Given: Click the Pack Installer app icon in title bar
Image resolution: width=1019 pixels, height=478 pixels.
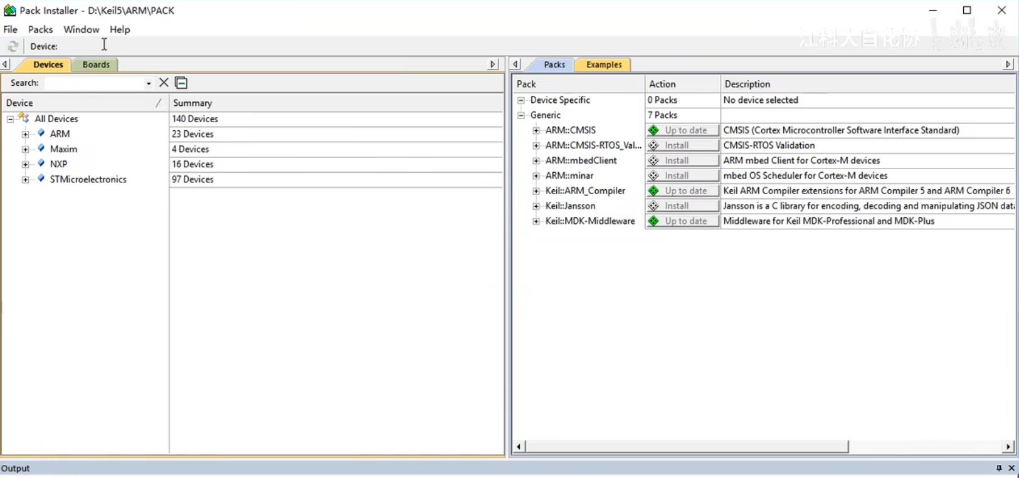Looking at the screenshot, I should (9, 10).
